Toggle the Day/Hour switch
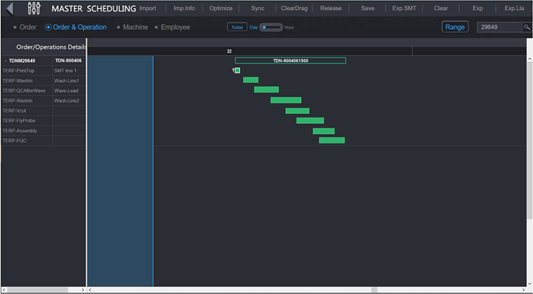This screenshot has width=533, height=294. (271, 27)
